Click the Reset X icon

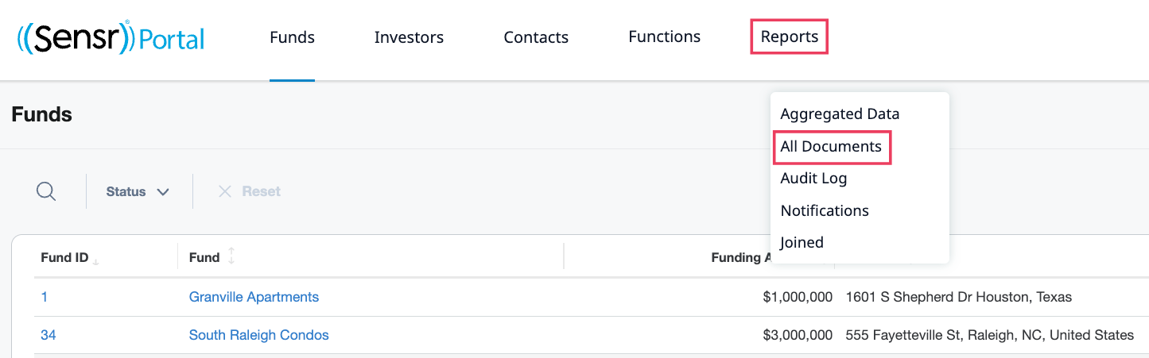[224, 191]
